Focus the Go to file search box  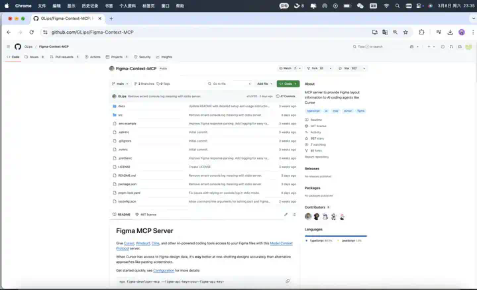coord(229,83)
